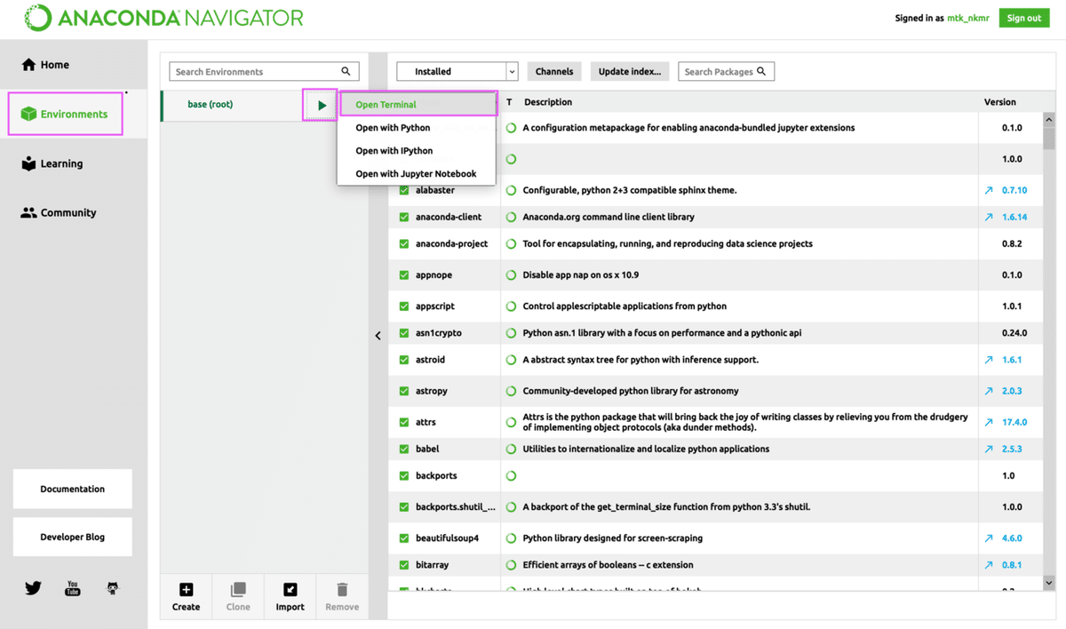Select Open with Python

coord(416,128)
